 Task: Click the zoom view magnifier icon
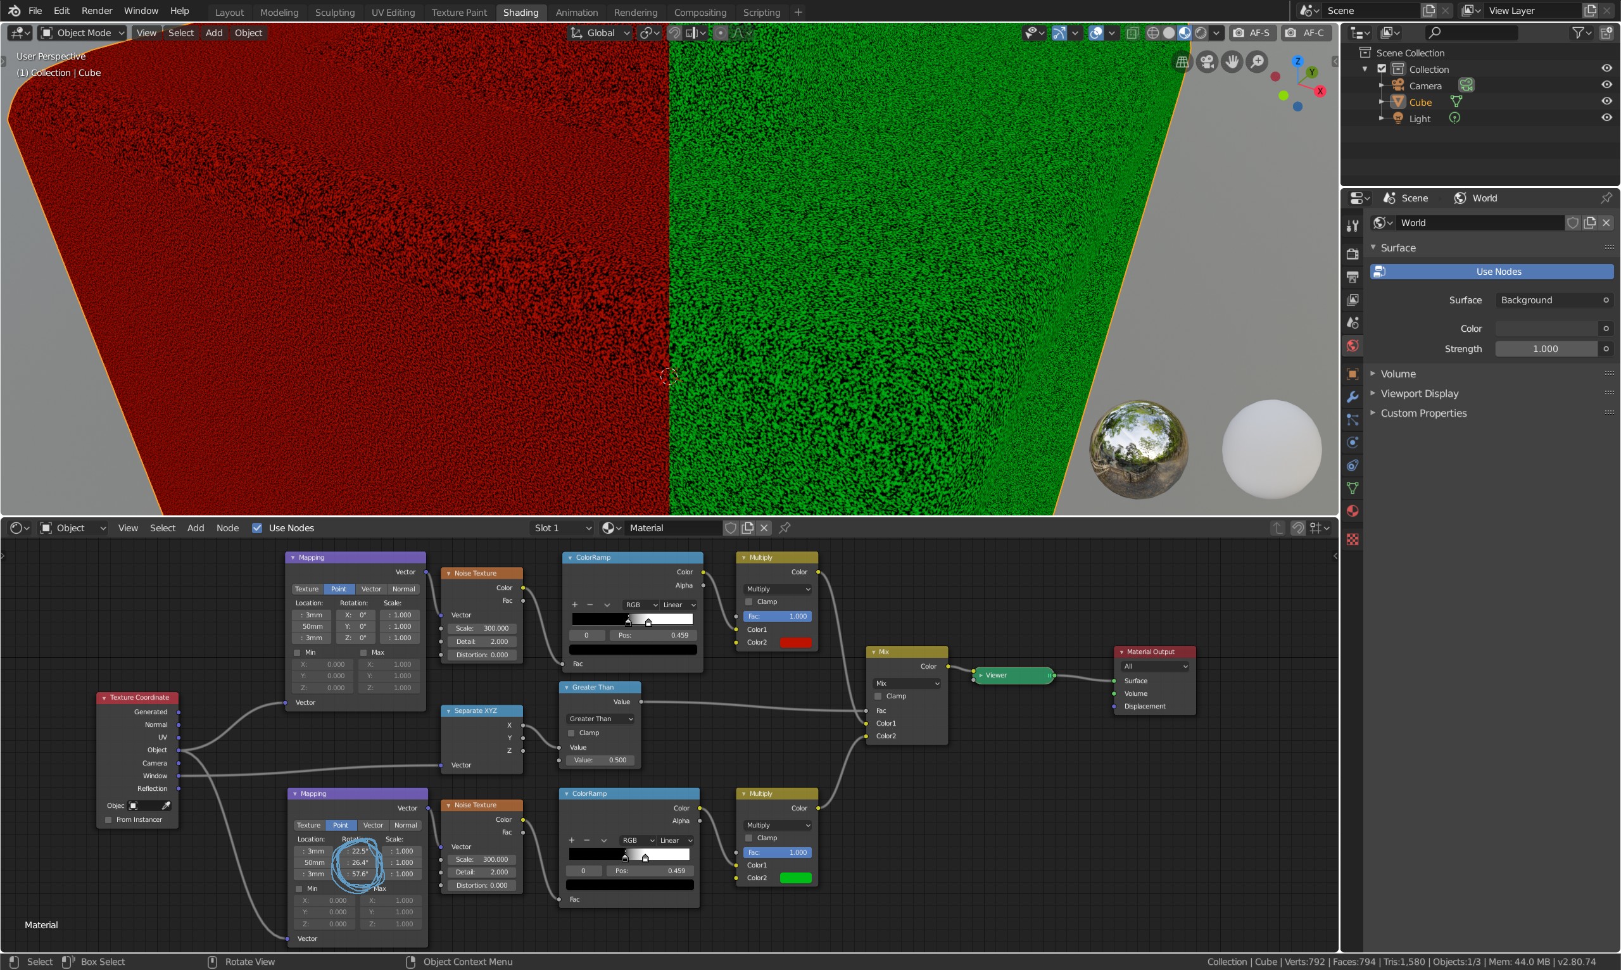(1256, 61)
